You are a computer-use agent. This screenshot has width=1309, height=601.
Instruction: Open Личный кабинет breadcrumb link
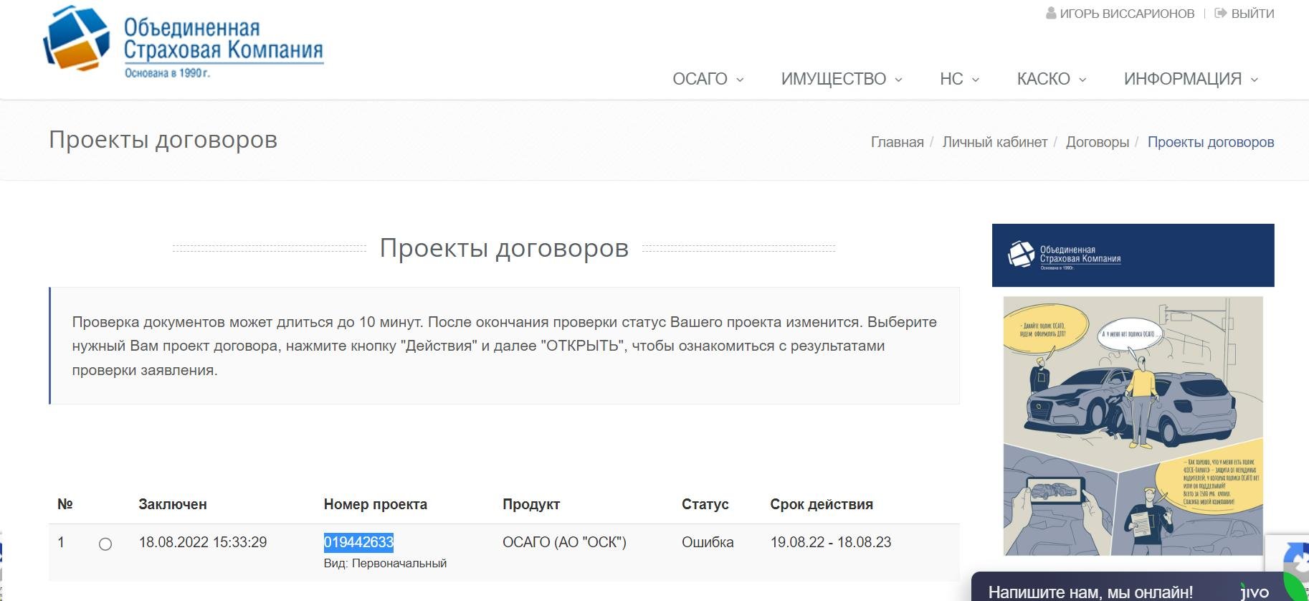994,142
